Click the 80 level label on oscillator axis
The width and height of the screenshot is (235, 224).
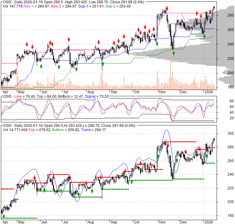pos(232,101)
